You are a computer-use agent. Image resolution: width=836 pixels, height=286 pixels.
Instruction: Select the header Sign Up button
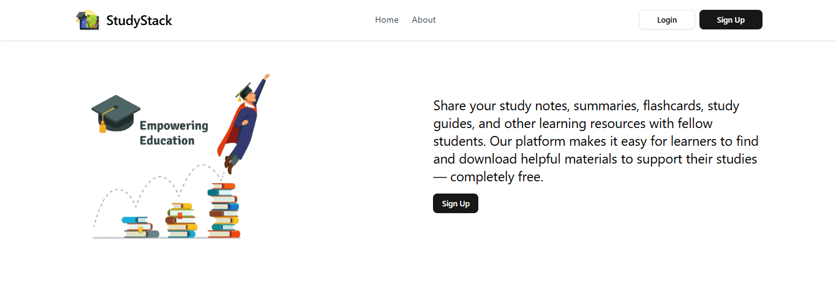[x=731, y=20]
